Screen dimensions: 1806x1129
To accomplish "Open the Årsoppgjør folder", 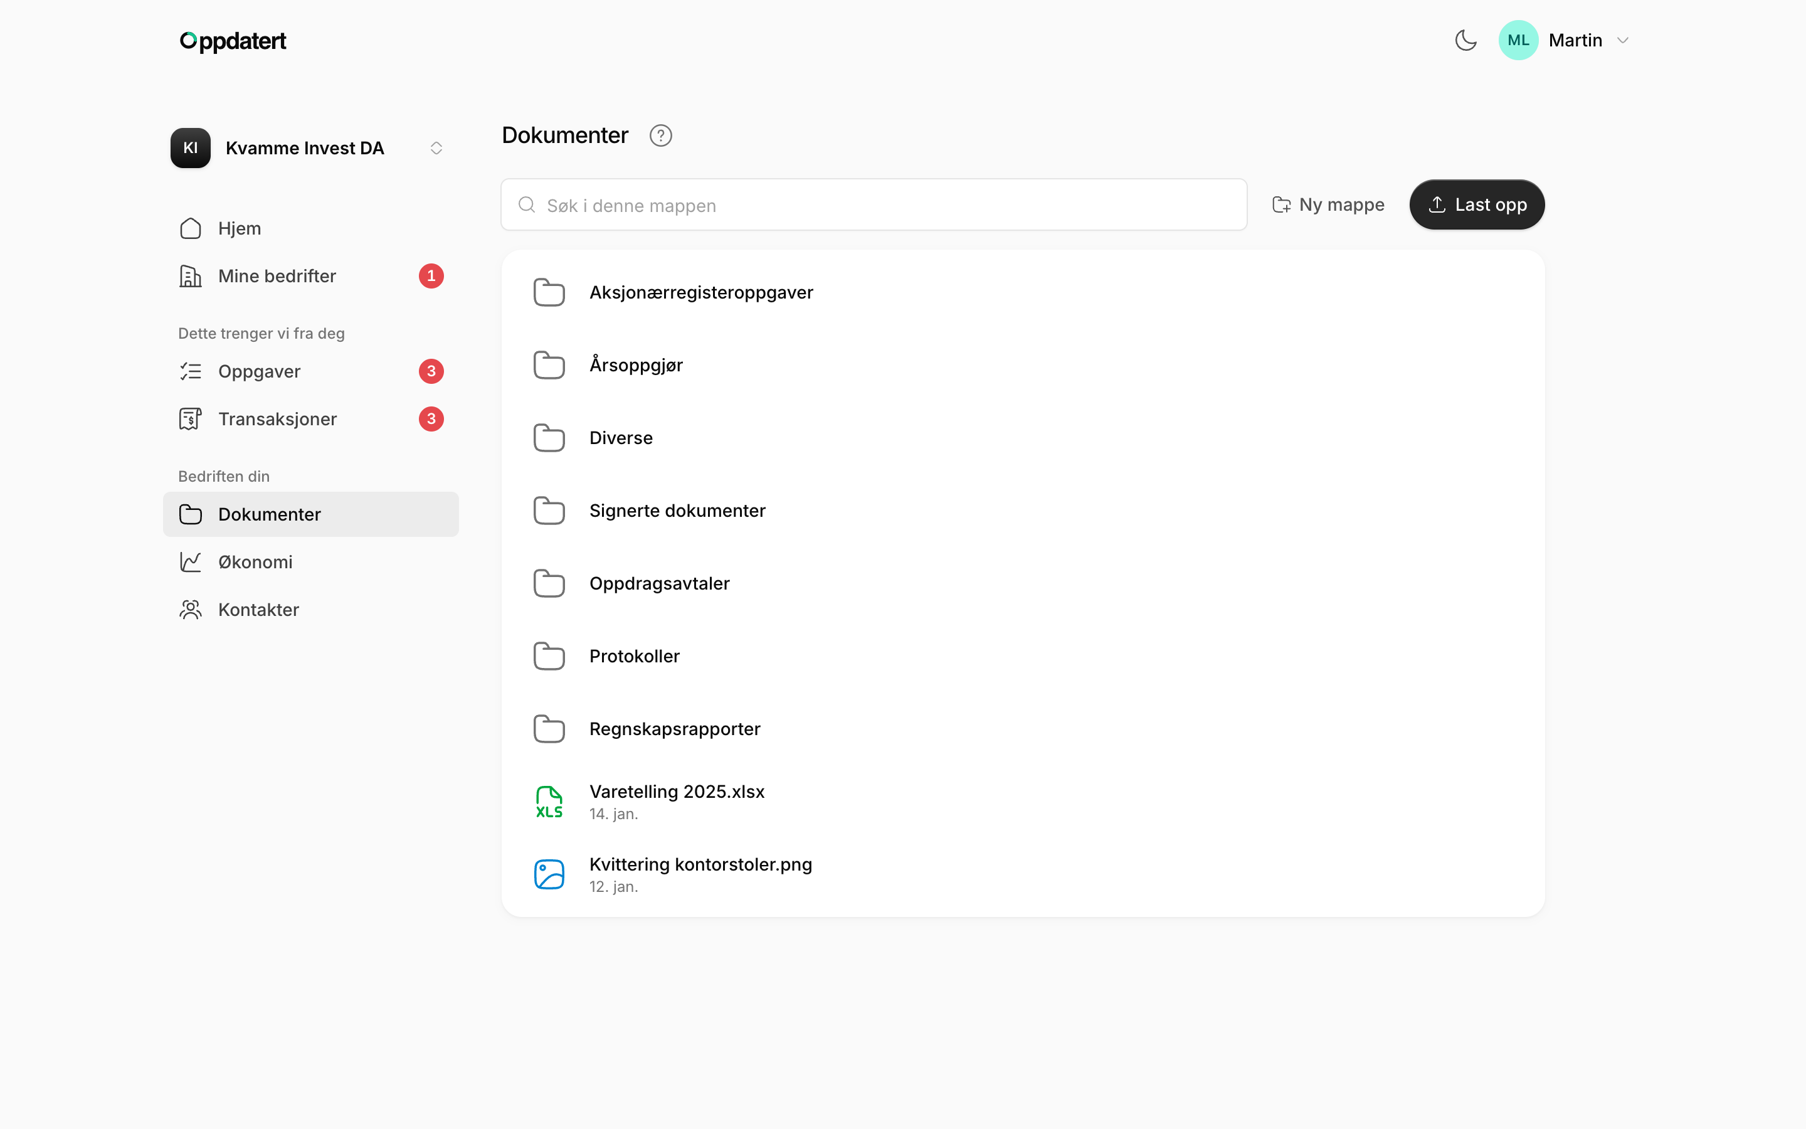I will 1022,365.
